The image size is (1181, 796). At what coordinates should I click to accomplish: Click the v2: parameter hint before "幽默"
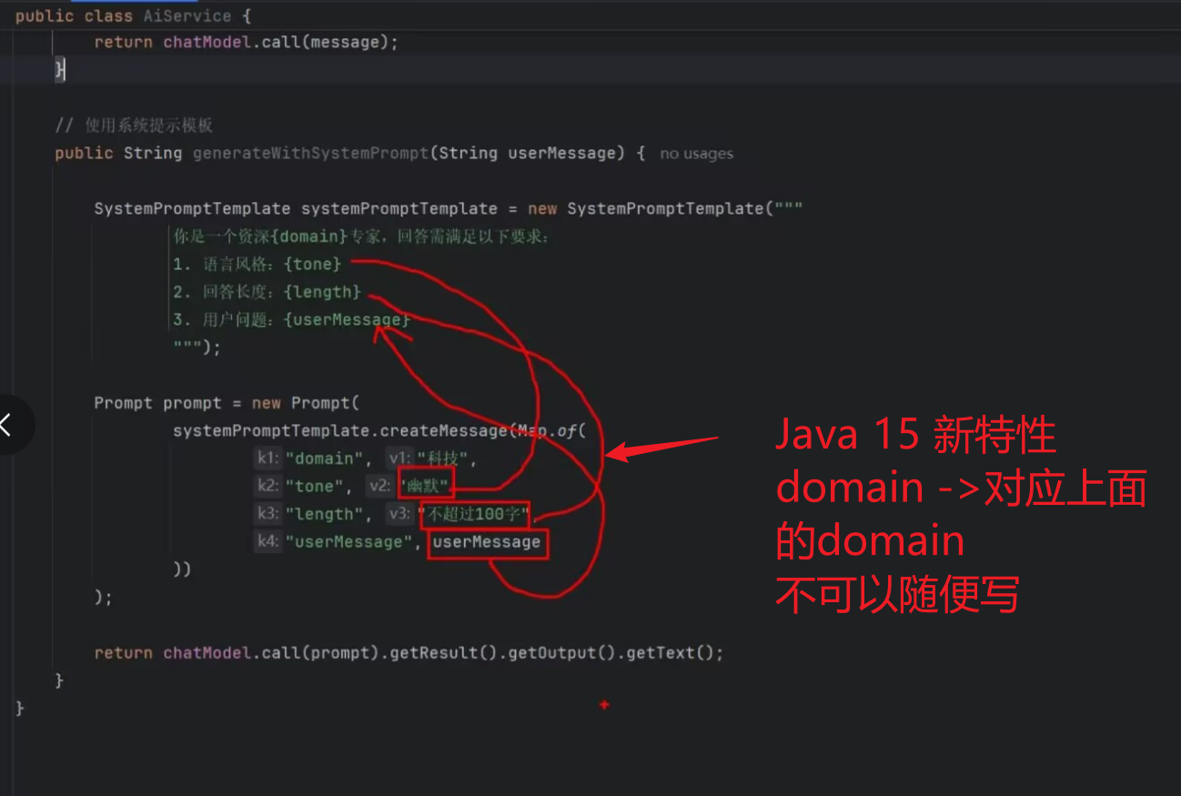tap(380, 487)
